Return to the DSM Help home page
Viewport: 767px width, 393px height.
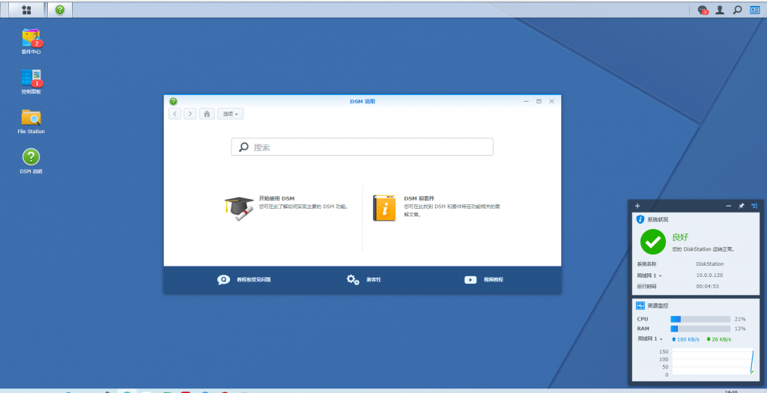(207, 114)
